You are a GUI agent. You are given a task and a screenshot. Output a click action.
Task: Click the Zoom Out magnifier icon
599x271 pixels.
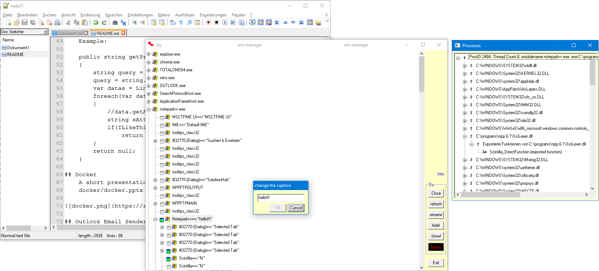[x=143, y=22]
